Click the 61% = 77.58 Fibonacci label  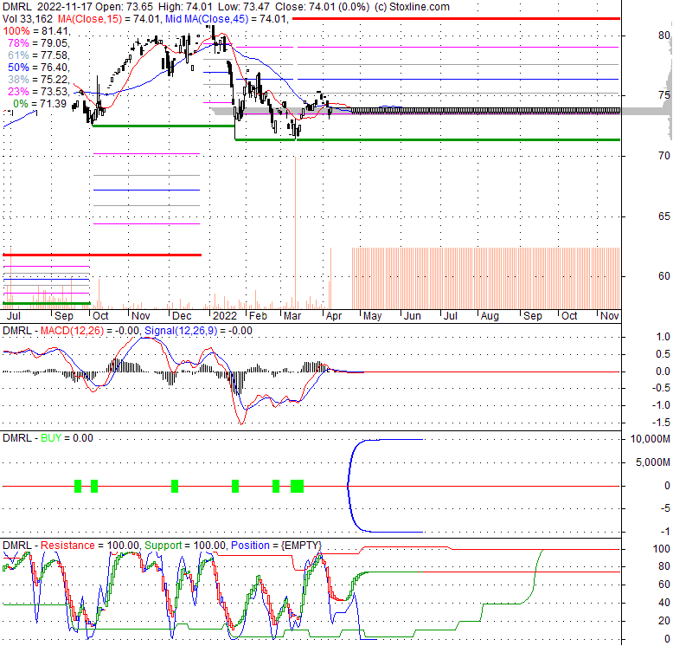pyautogui.click(x=38, y=55)
